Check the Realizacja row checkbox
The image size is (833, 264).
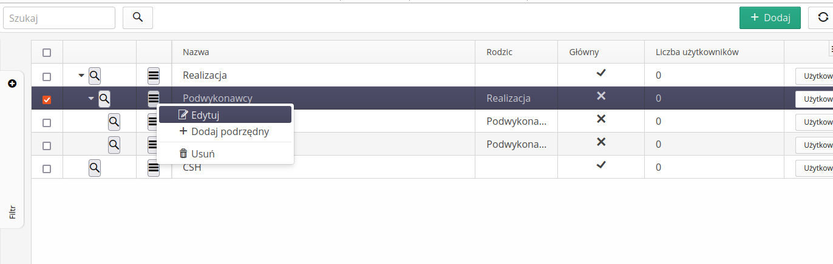pos(47,77)
